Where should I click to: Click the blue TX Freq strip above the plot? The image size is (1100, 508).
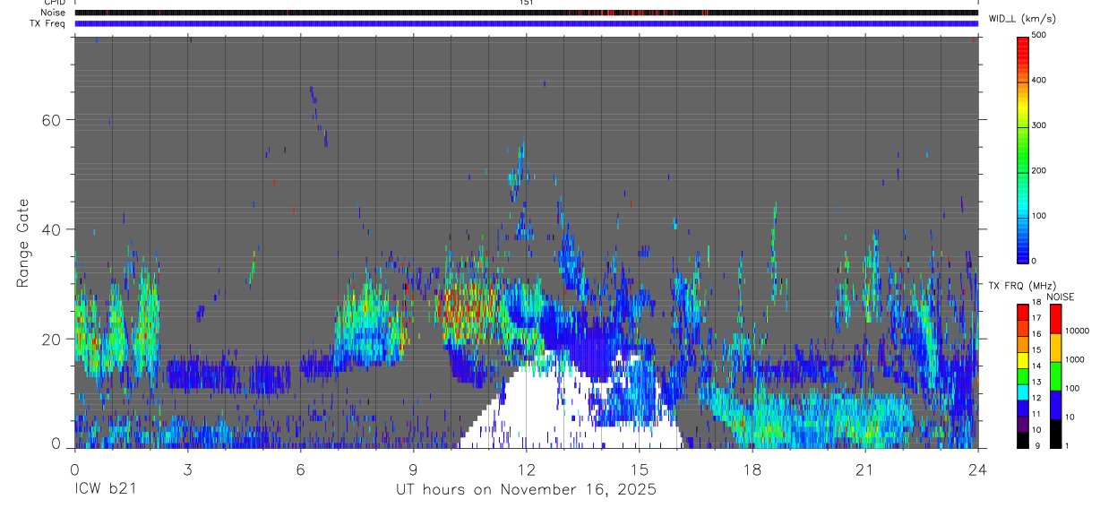[x=526, y=23]
